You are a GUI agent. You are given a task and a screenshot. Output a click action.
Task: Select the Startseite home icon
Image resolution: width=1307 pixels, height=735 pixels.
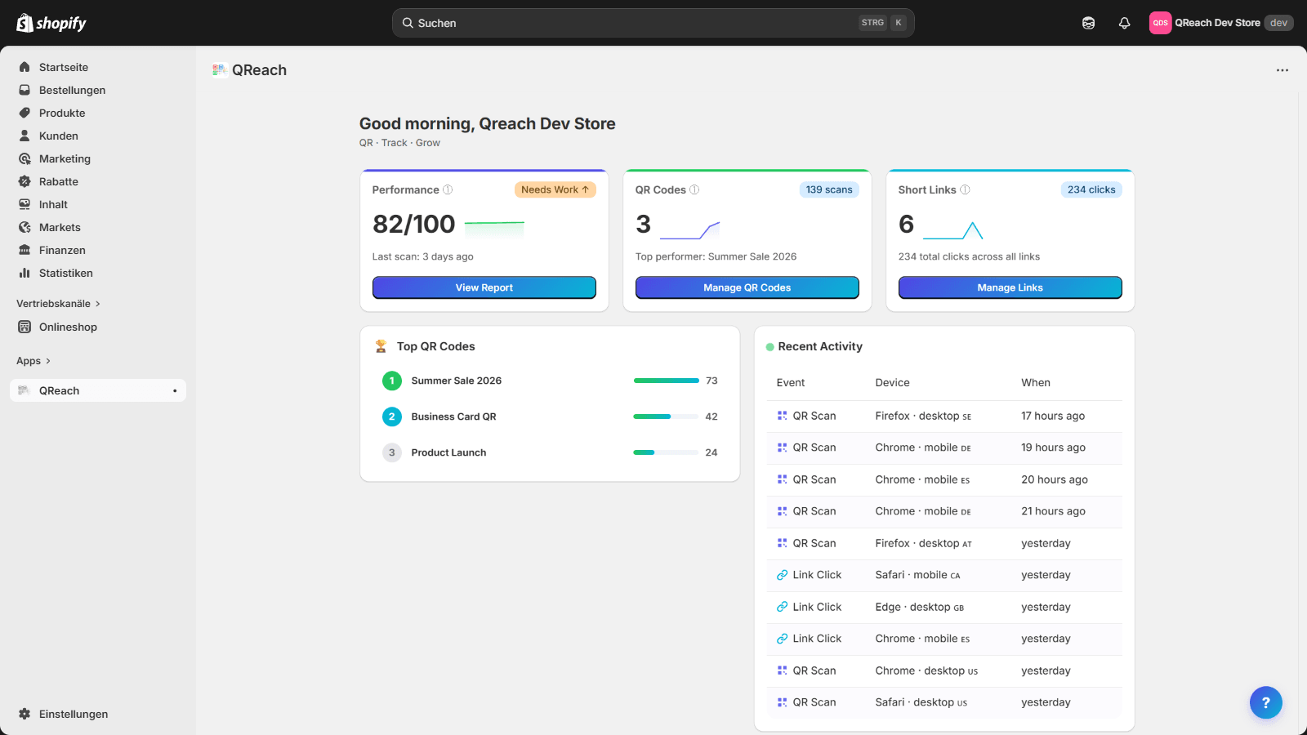click(x=25, y=67)
